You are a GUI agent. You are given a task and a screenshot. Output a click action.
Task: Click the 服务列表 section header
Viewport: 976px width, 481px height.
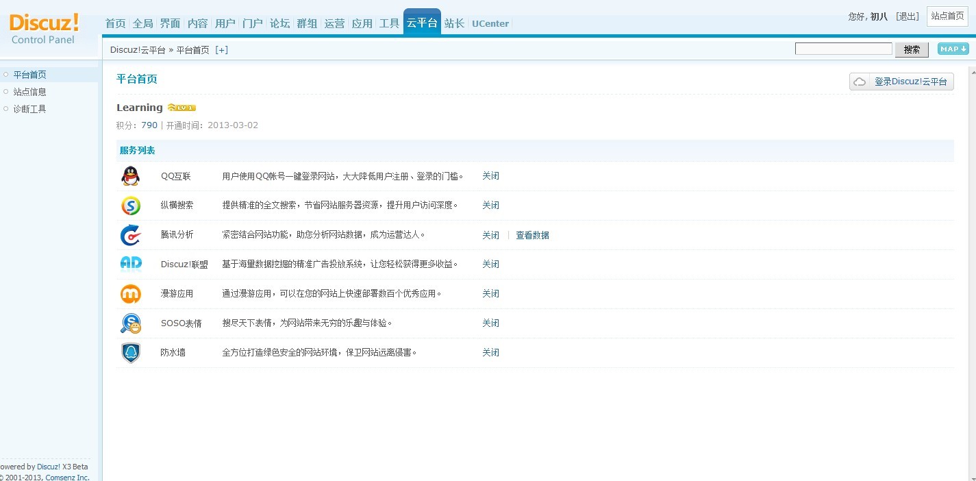(x=138, y=151)
